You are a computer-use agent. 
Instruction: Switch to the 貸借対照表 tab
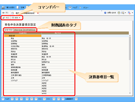(x=9, y=30)
